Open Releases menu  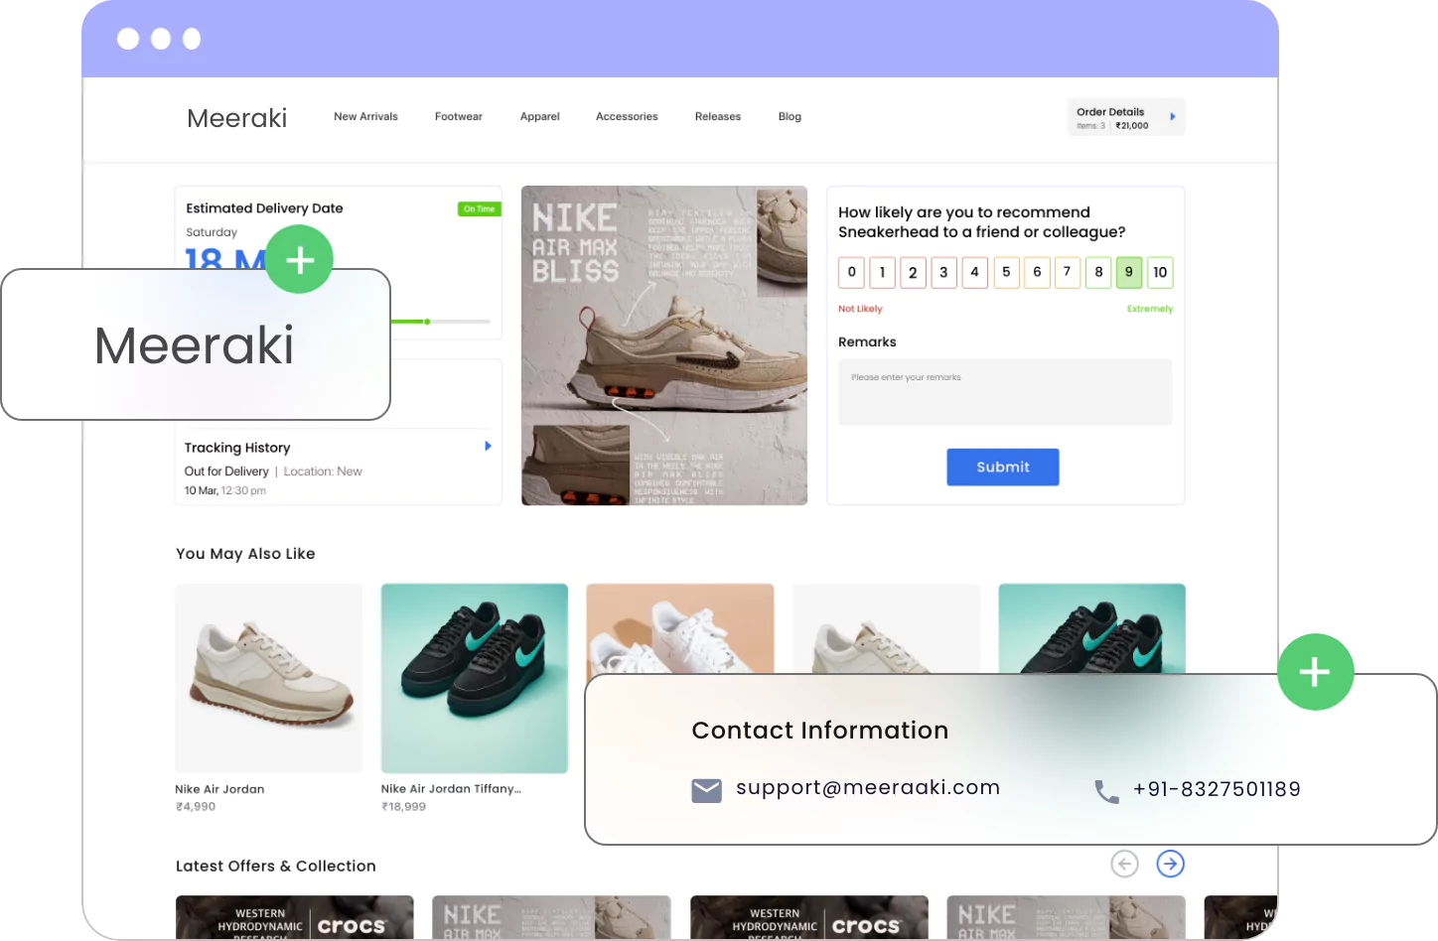718,116
